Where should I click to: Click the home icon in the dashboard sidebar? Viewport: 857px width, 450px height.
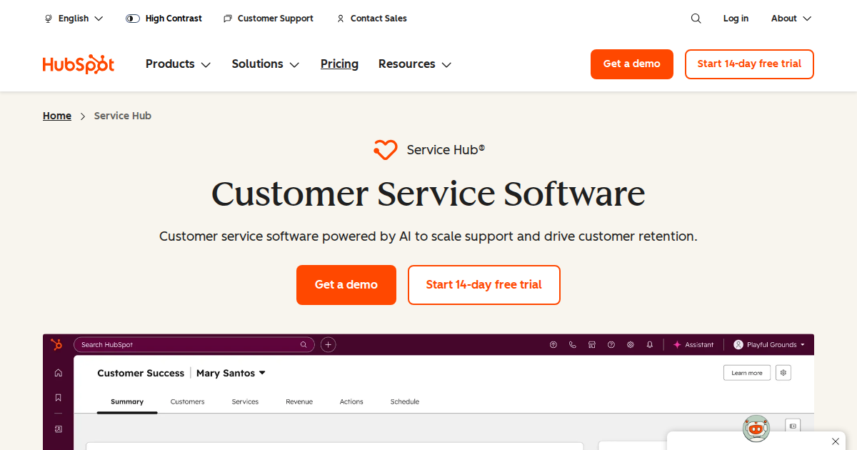59,373
